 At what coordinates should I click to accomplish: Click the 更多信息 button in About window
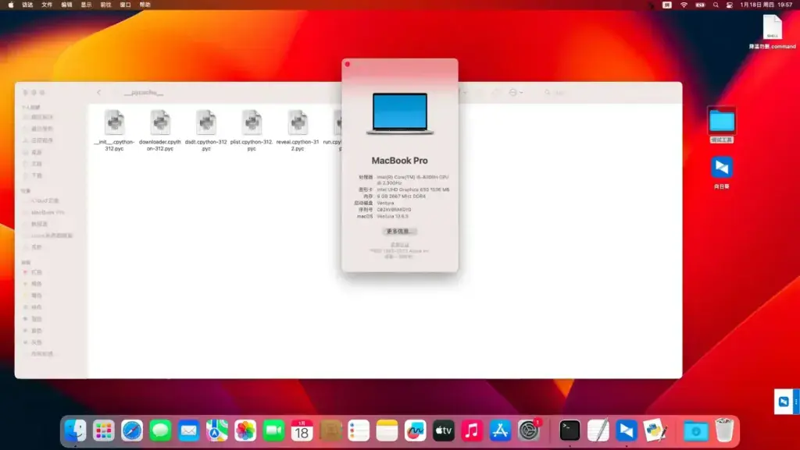tap(399, 231)
